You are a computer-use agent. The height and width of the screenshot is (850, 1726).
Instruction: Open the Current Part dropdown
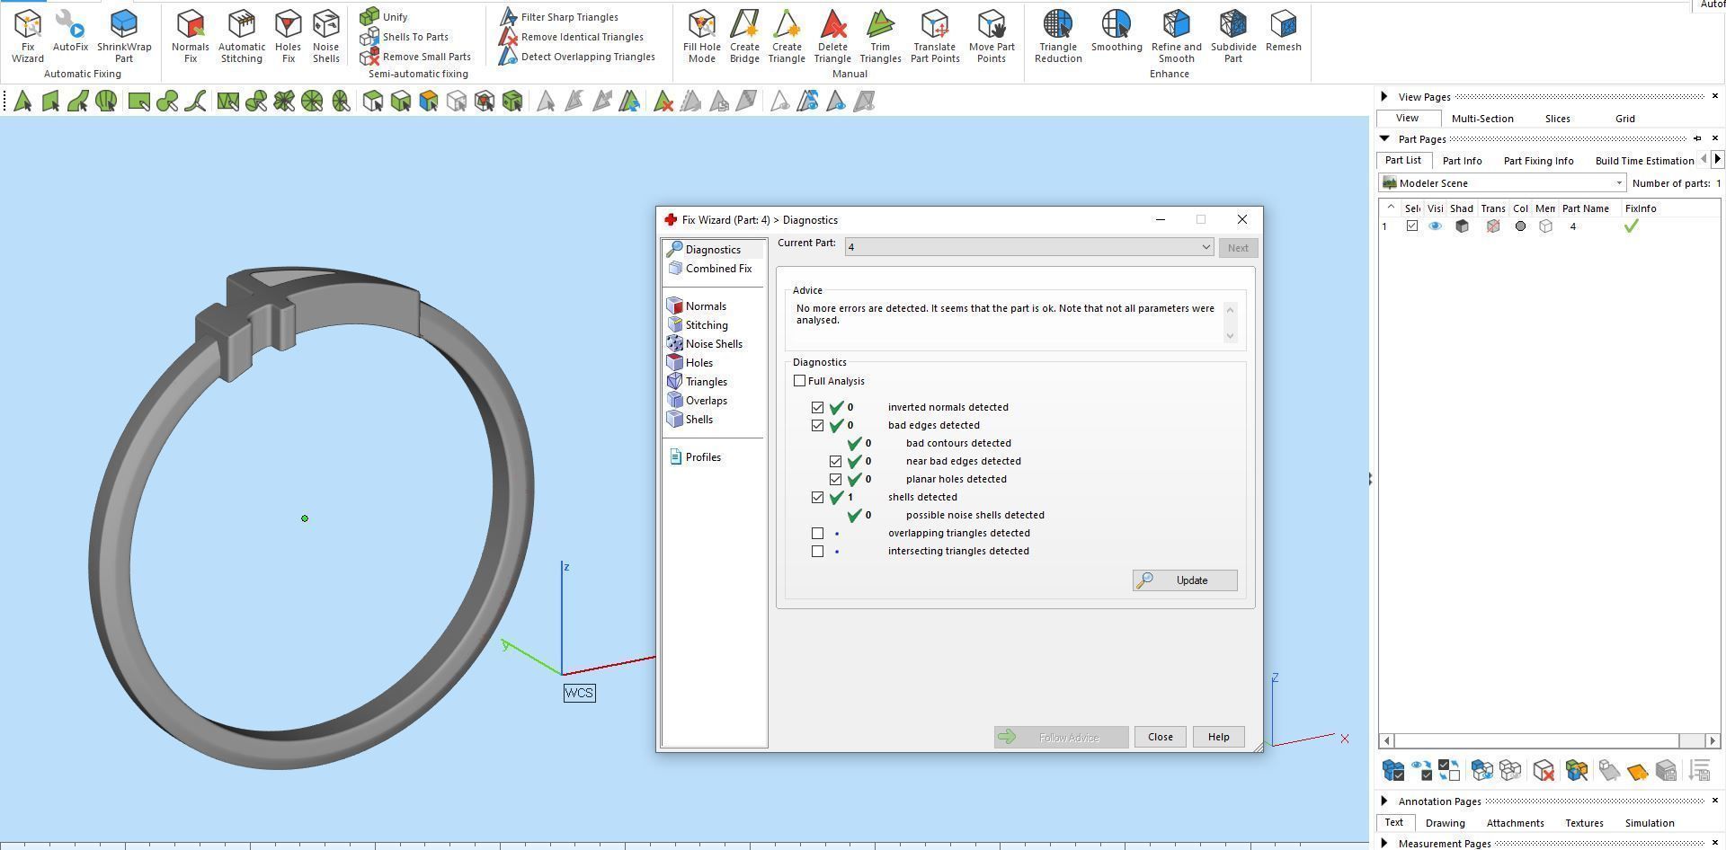[1029, 247]
